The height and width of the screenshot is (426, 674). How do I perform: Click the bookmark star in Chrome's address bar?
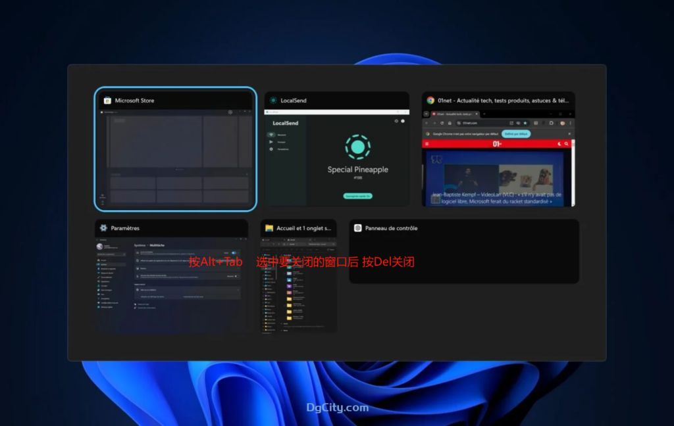[x=525, y=123]
